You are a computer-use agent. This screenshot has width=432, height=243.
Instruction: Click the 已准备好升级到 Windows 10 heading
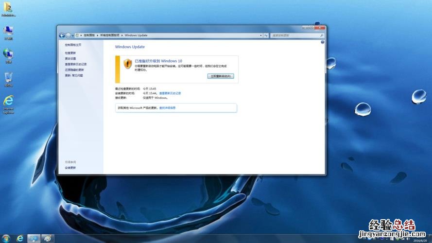(158, 61)
